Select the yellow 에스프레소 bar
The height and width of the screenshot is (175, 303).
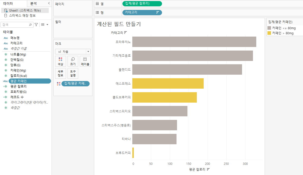point(168,84)
